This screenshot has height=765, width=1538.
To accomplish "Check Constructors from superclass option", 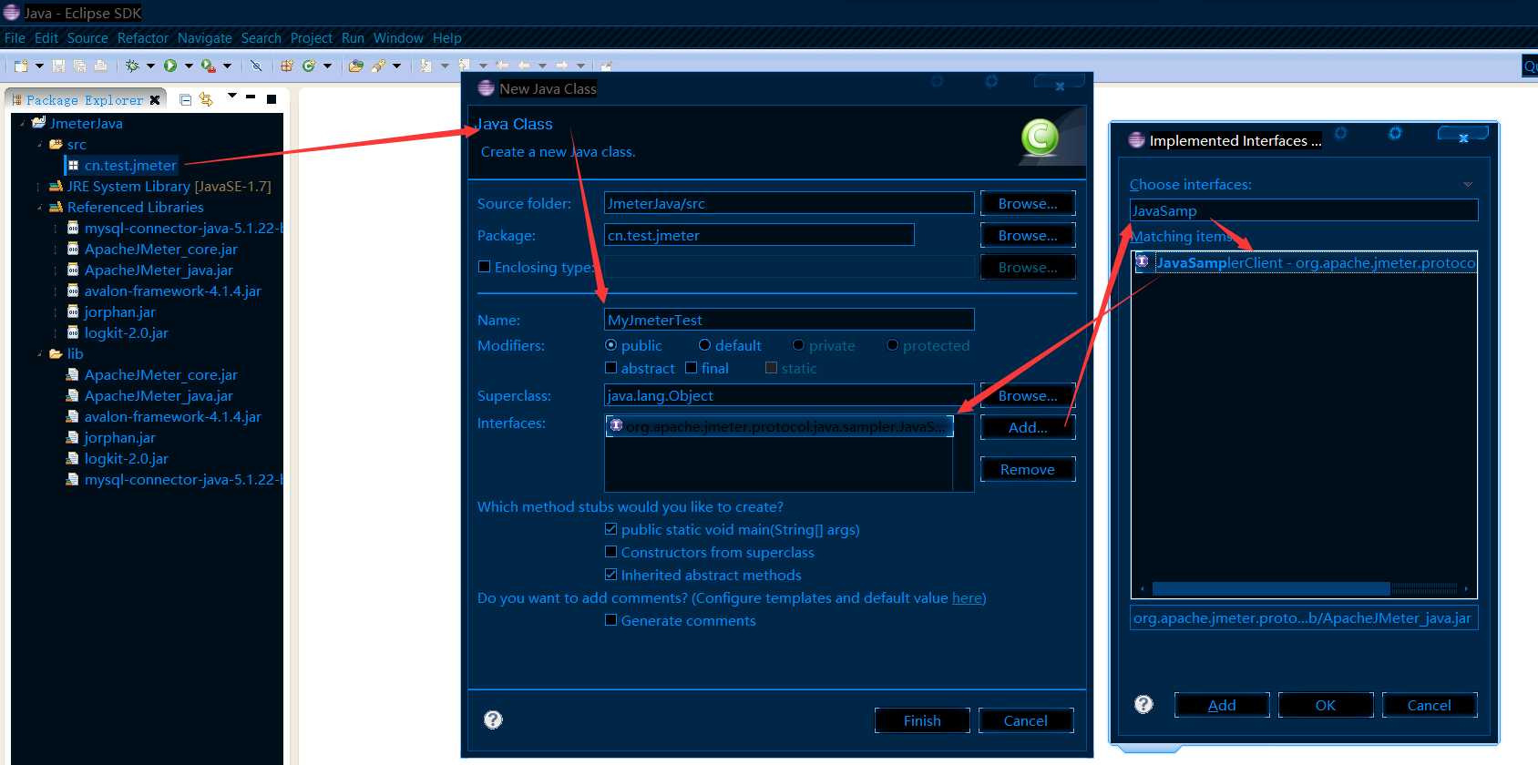I will [x=611, y=552].
